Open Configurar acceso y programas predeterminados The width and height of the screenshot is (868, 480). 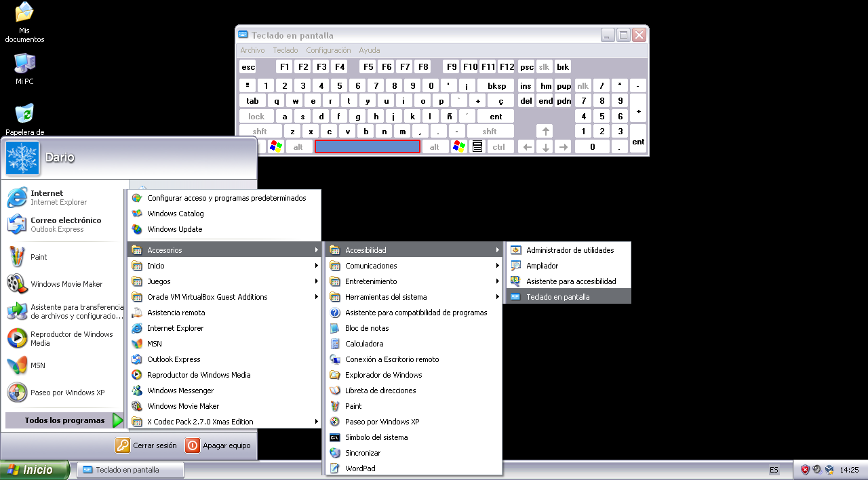224,198
